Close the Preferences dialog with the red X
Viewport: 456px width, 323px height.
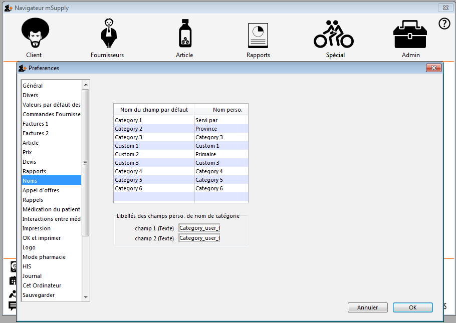point(433,68)
